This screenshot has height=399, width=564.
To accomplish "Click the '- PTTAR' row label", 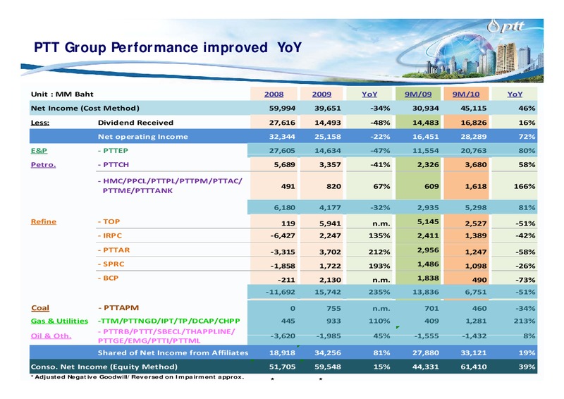I will tap(114, 250).
